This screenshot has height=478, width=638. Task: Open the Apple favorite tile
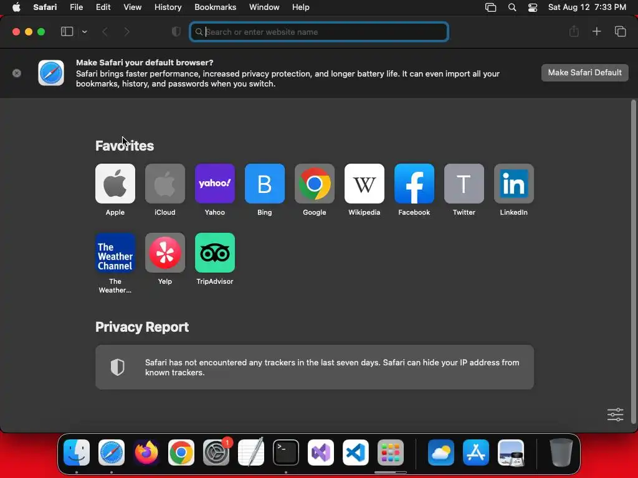pyautogui.click(x=115, y=184)
